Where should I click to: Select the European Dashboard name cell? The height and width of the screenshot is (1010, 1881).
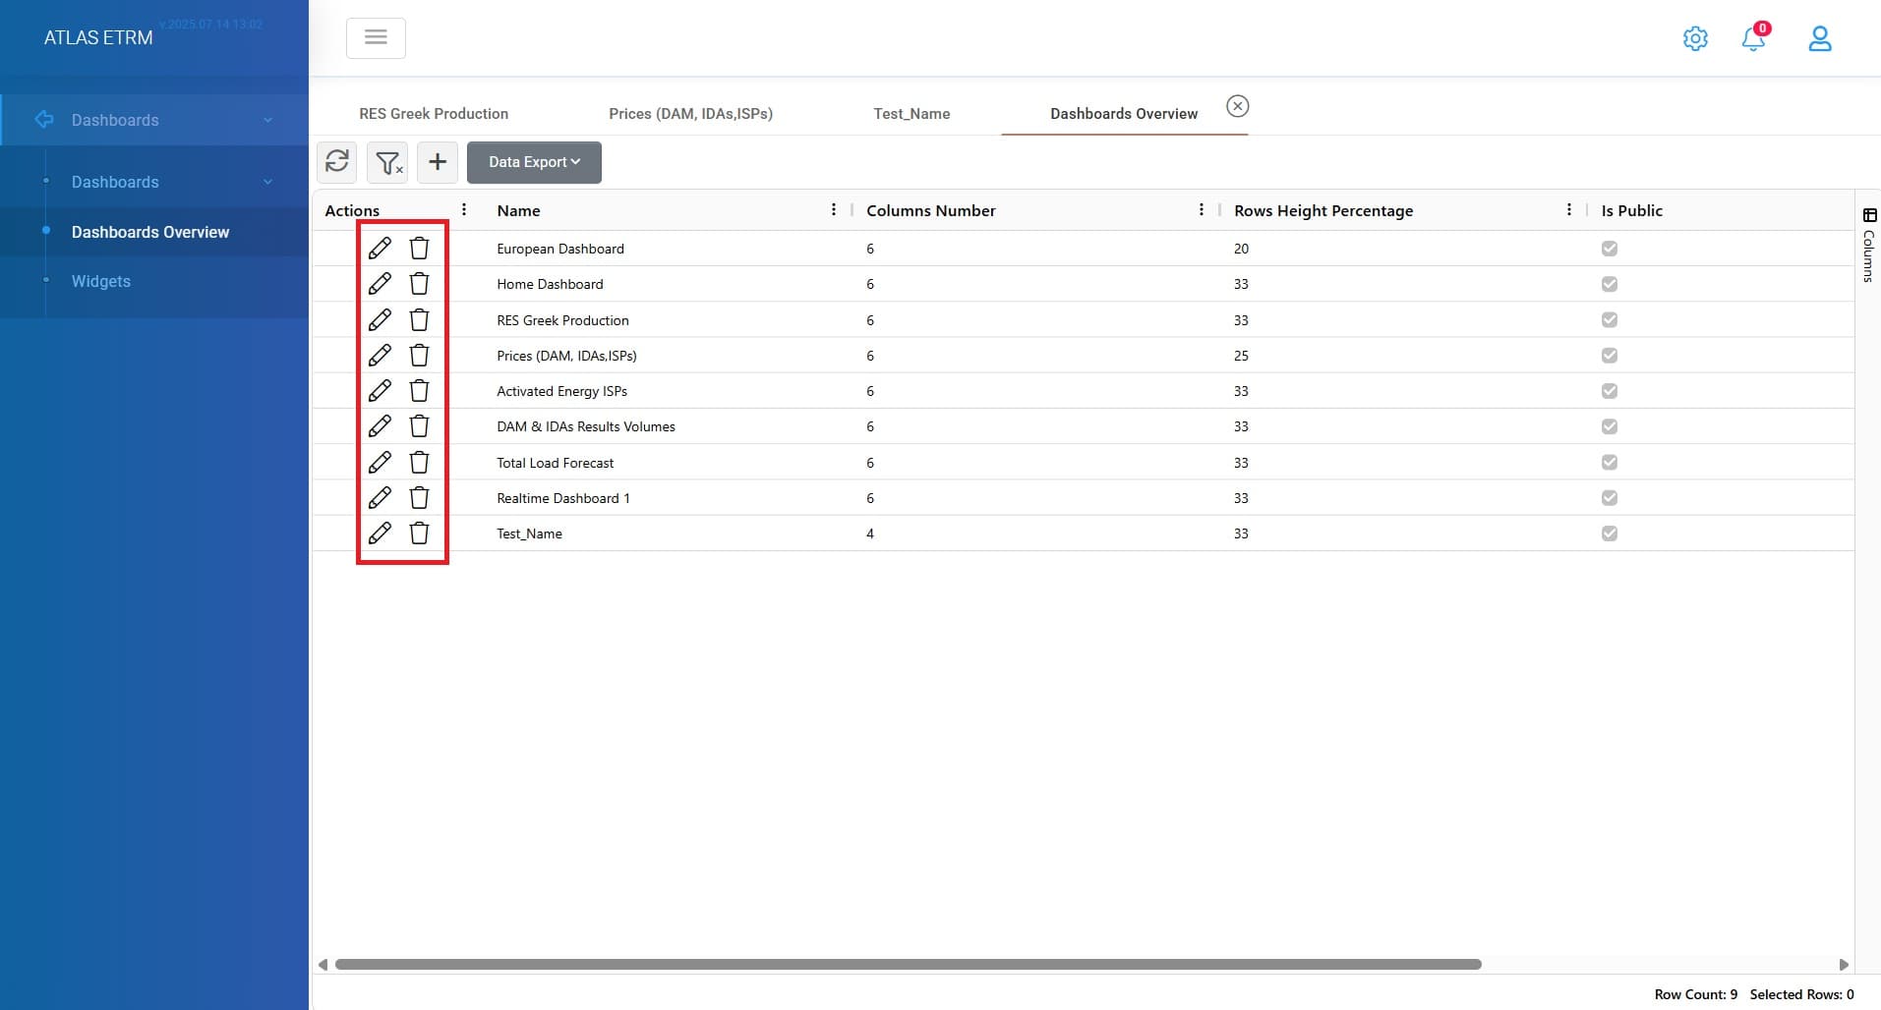pos(560,249)
